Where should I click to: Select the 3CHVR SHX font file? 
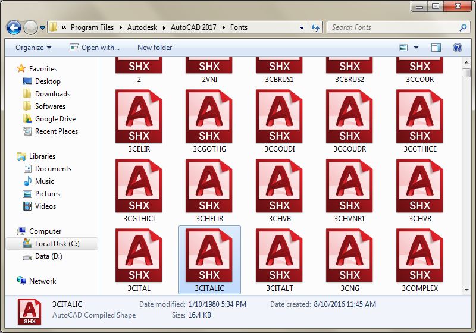pos(420,190)
